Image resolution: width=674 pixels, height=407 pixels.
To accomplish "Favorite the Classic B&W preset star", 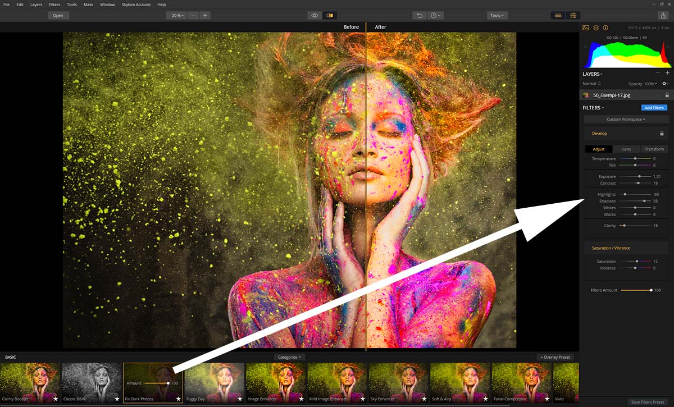I will coord(117,399).
